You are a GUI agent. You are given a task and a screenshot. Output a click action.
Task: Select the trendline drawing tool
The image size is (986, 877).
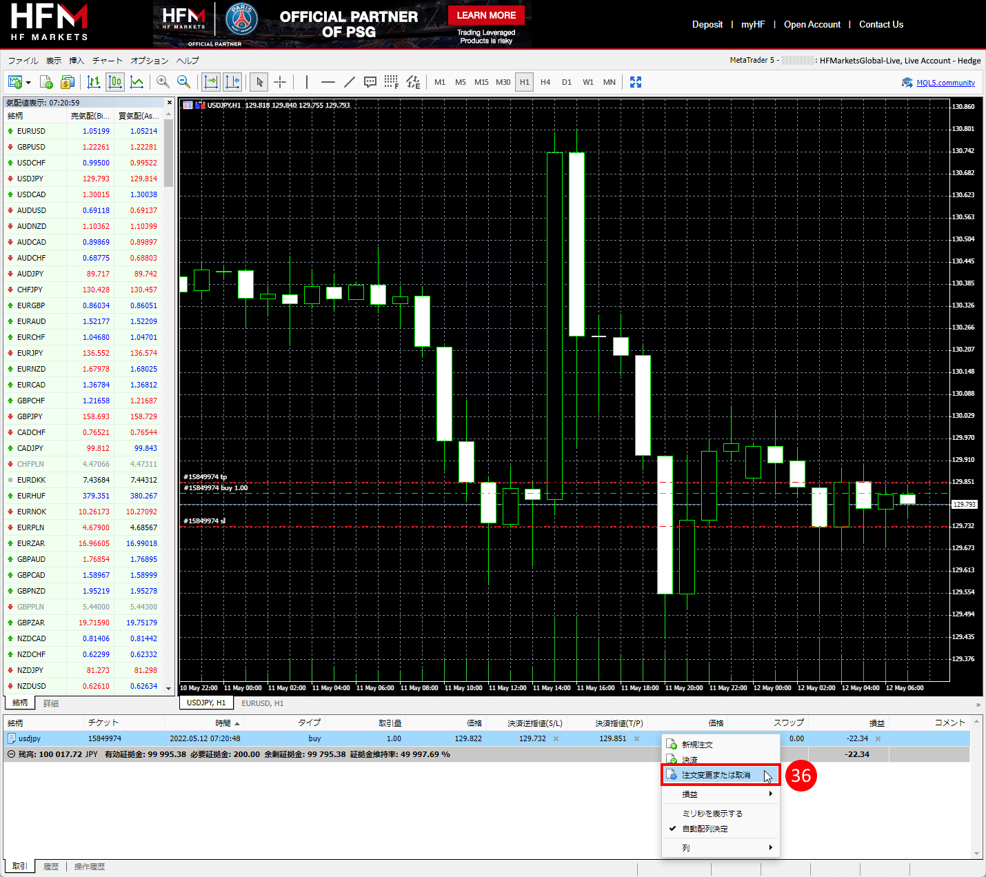[349, 82]
